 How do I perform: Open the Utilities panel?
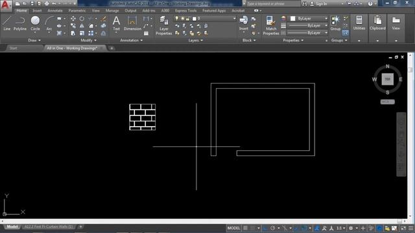(x=359, y=23)
